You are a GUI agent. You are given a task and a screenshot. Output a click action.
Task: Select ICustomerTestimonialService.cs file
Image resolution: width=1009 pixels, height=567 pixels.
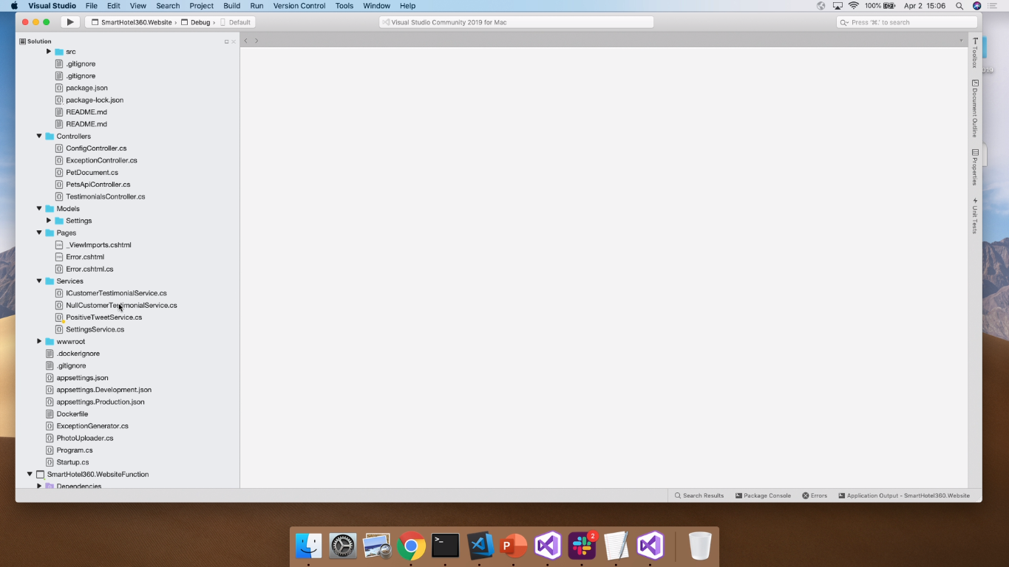[116, 293]
